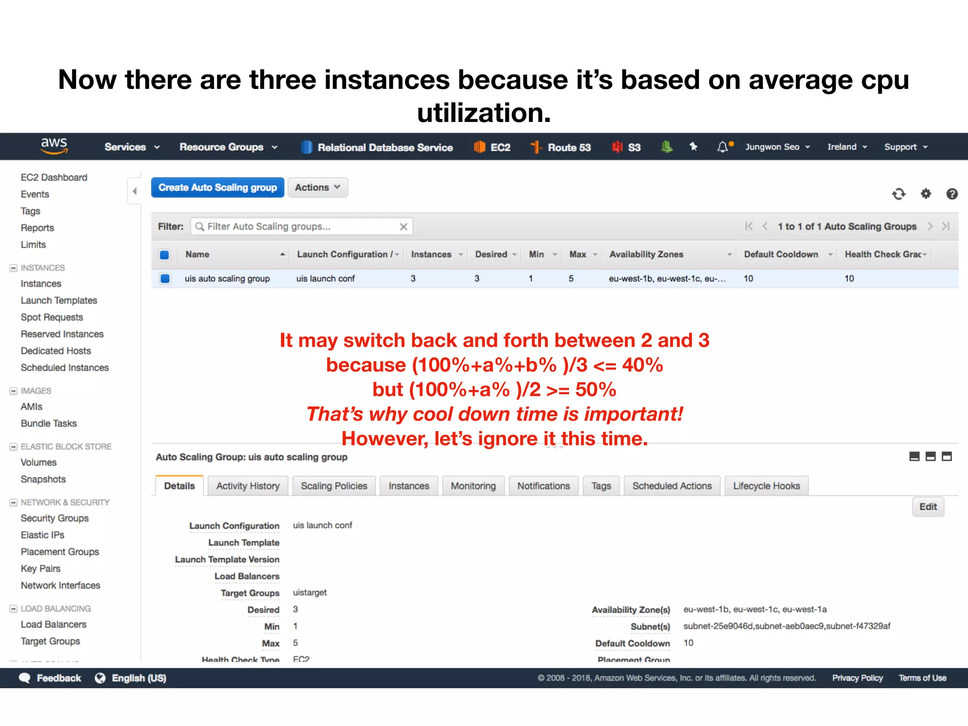The width and height of the screenshot is (968, 726).
Task: Click the AWS logo home icon
Action: coord(54,146)
